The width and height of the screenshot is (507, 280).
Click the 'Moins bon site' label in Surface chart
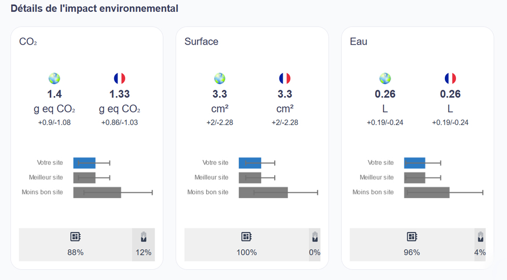208,192
